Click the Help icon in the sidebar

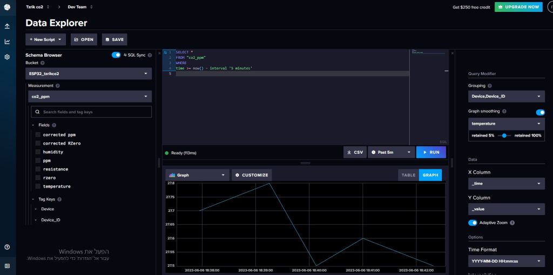[x=7, y=247]
